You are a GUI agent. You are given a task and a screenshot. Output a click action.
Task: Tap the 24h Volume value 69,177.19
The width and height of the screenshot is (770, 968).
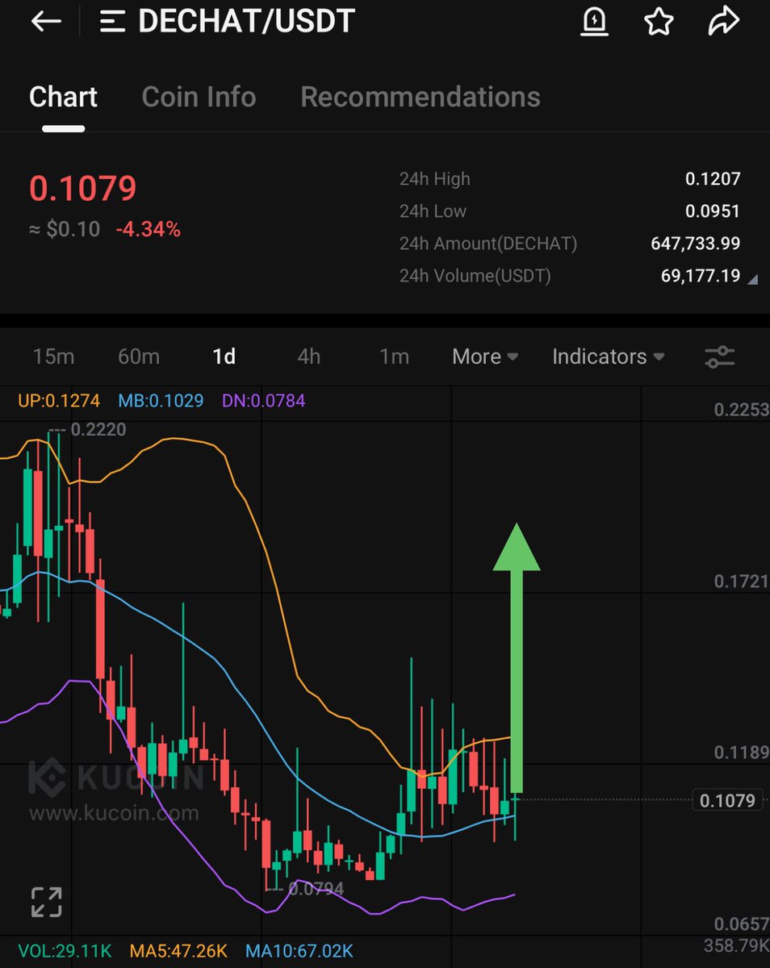point(701,276)
